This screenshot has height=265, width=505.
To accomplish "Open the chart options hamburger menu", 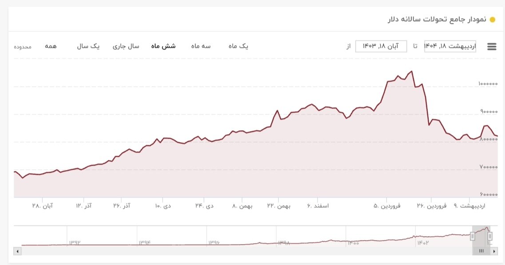I will pyautogui.click(x=491, y=46).
